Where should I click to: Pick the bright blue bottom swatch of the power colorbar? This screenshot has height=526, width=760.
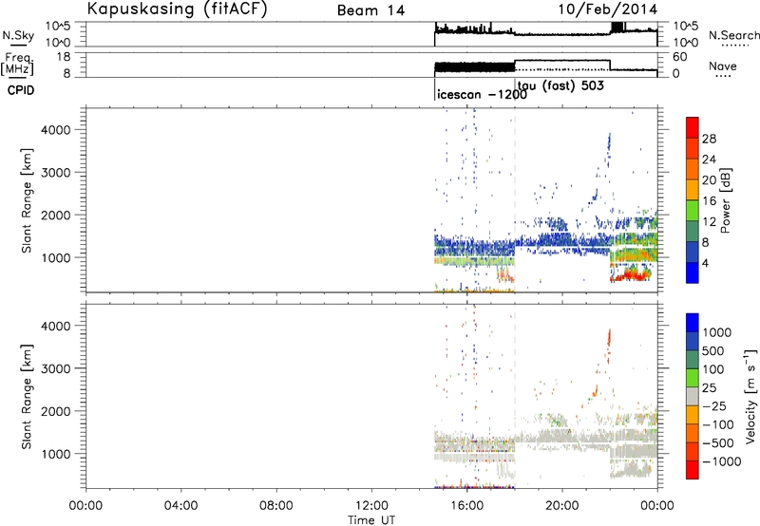point(693,272)
